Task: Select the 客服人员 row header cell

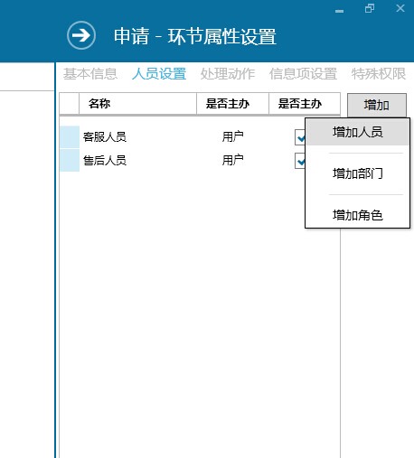Action: tap(70, 137)
